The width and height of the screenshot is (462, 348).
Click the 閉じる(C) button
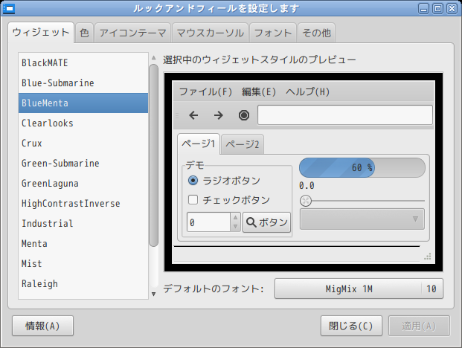click(351, 326)
